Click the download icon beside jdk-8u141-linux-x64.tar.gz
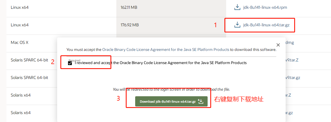The image size is (331, 122). [237, 25]
